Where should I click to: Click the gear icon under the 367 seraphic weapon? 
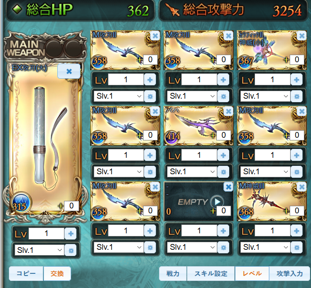coord(296,96)
